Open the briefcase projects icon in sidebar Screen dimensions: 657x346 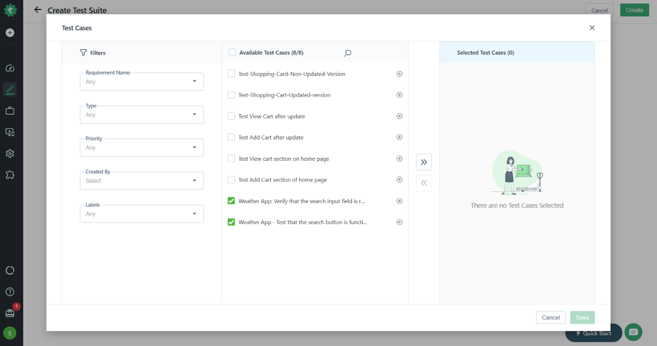(x=10, y=111)
